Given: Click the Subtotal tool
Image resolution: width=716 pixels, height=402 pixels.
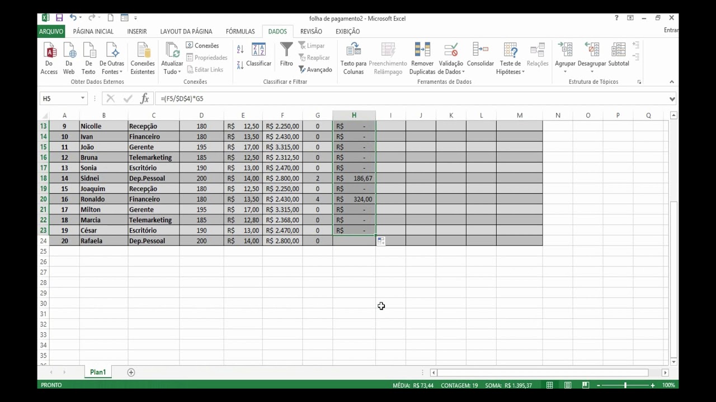Looking at the screenshot, I should pos(619,55).
